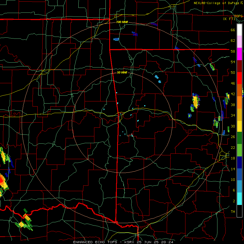Click the light orange legend band
244x244 pixels.
click(239, 102)
